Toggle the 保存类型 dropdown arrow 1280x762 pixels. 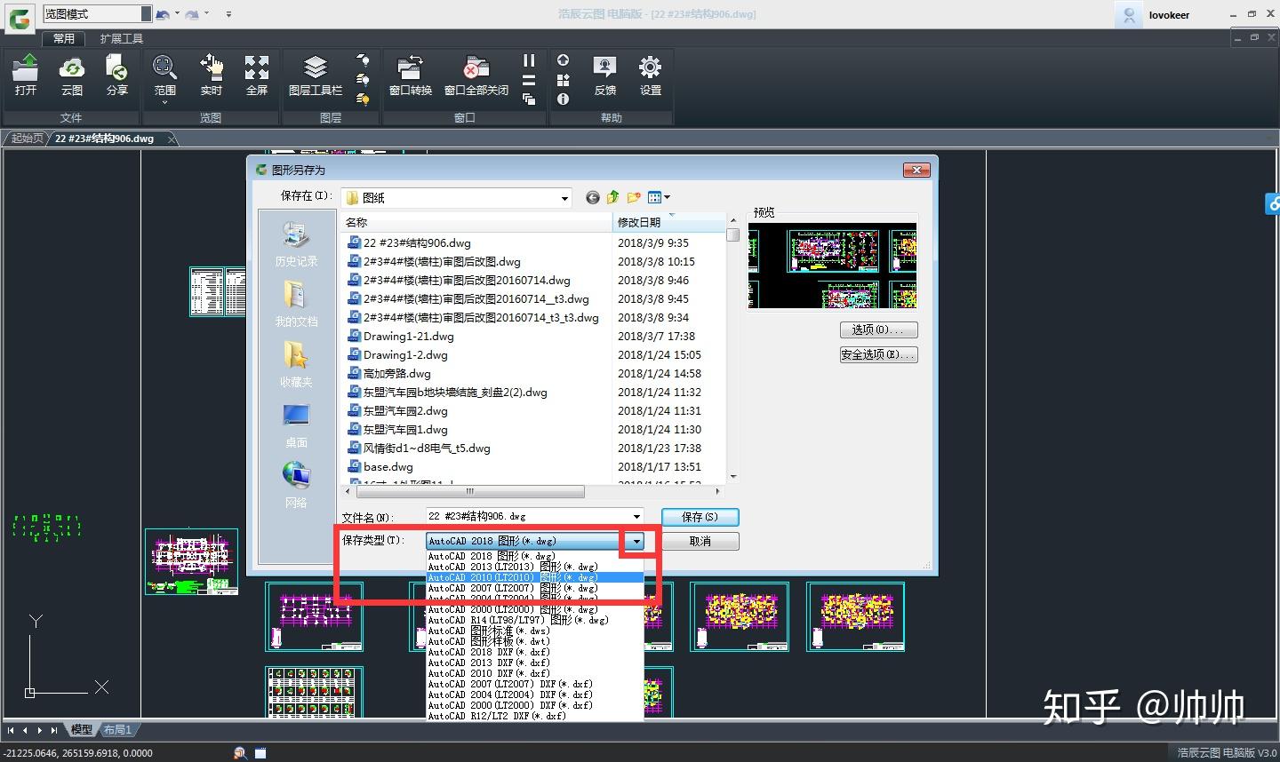[636, 541]
